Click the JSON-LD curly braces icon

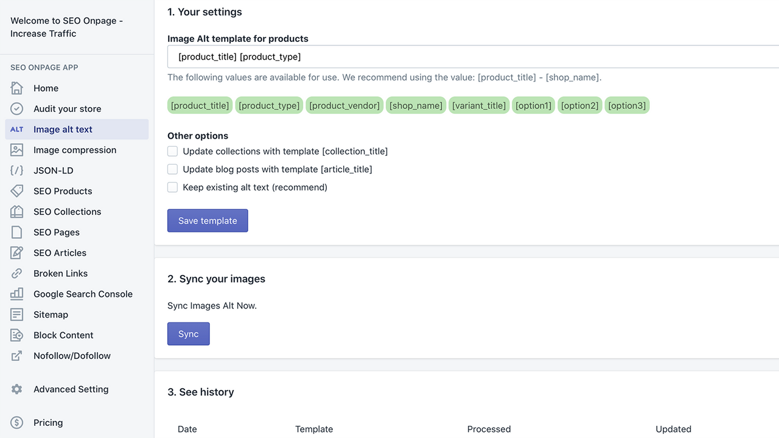[17, 171]
